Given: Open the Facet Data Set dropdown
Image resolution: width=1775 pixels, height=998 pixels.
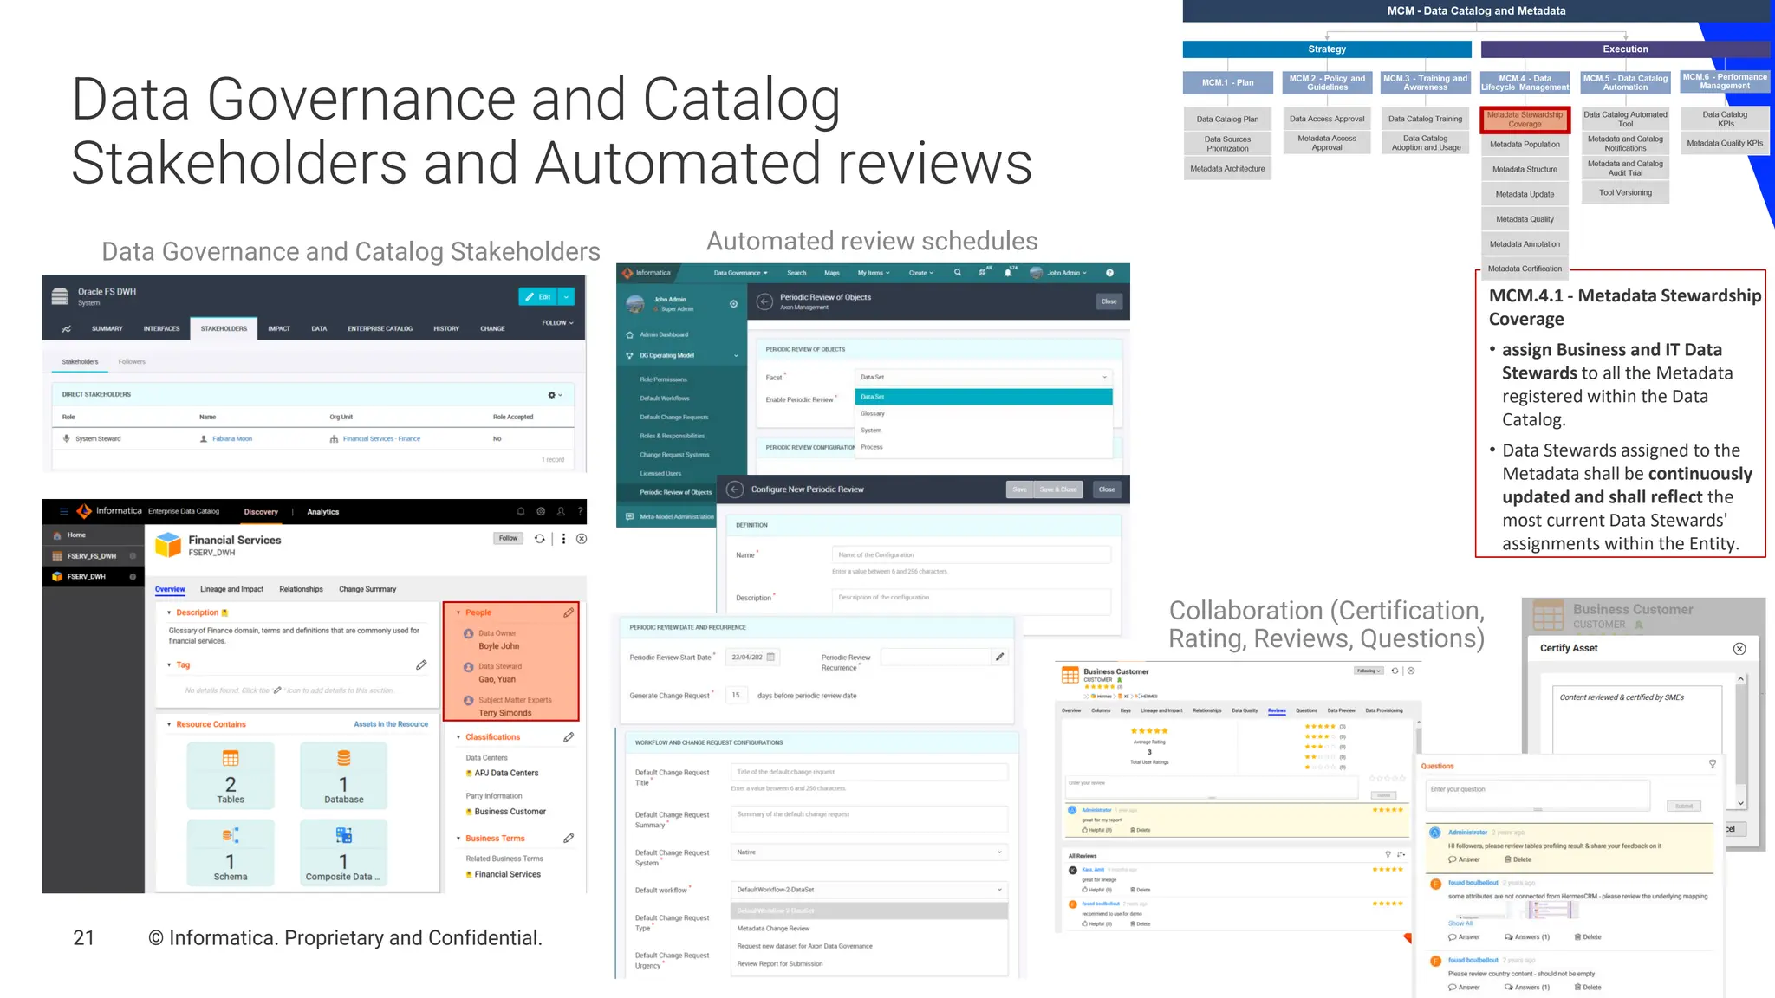Looking at the screenshot, I should pos(983,377).
